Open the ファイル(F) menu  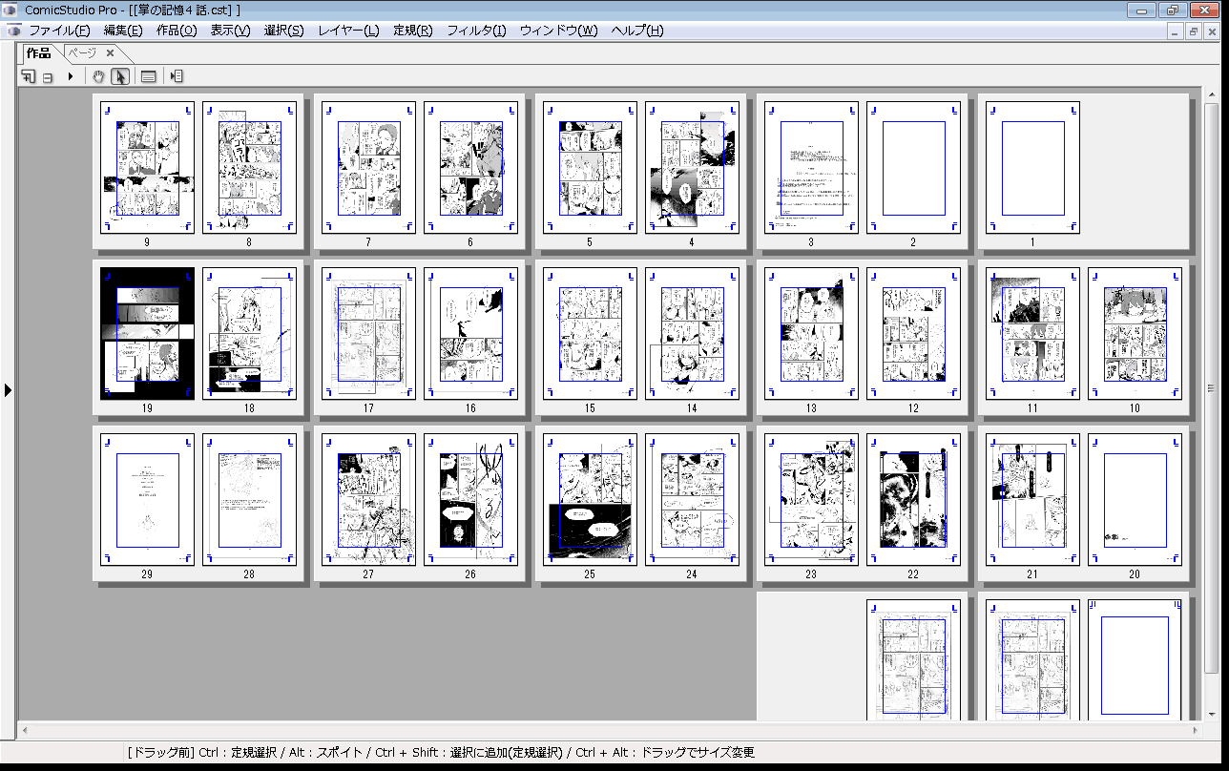59,31
